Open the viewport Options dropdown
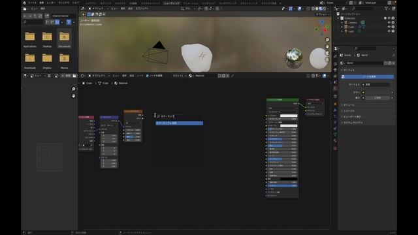Image resolution: width=418 pixels, height=235 pixels. [323, 14]
